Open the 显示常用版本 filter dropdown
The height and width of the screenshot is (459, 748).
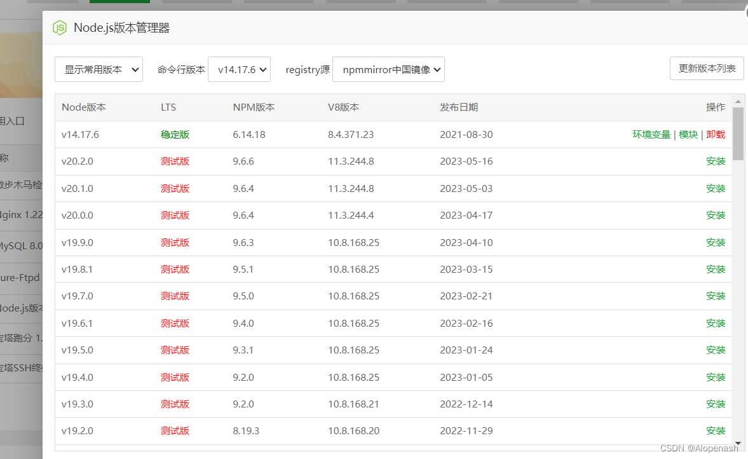[x=99, y=70]
